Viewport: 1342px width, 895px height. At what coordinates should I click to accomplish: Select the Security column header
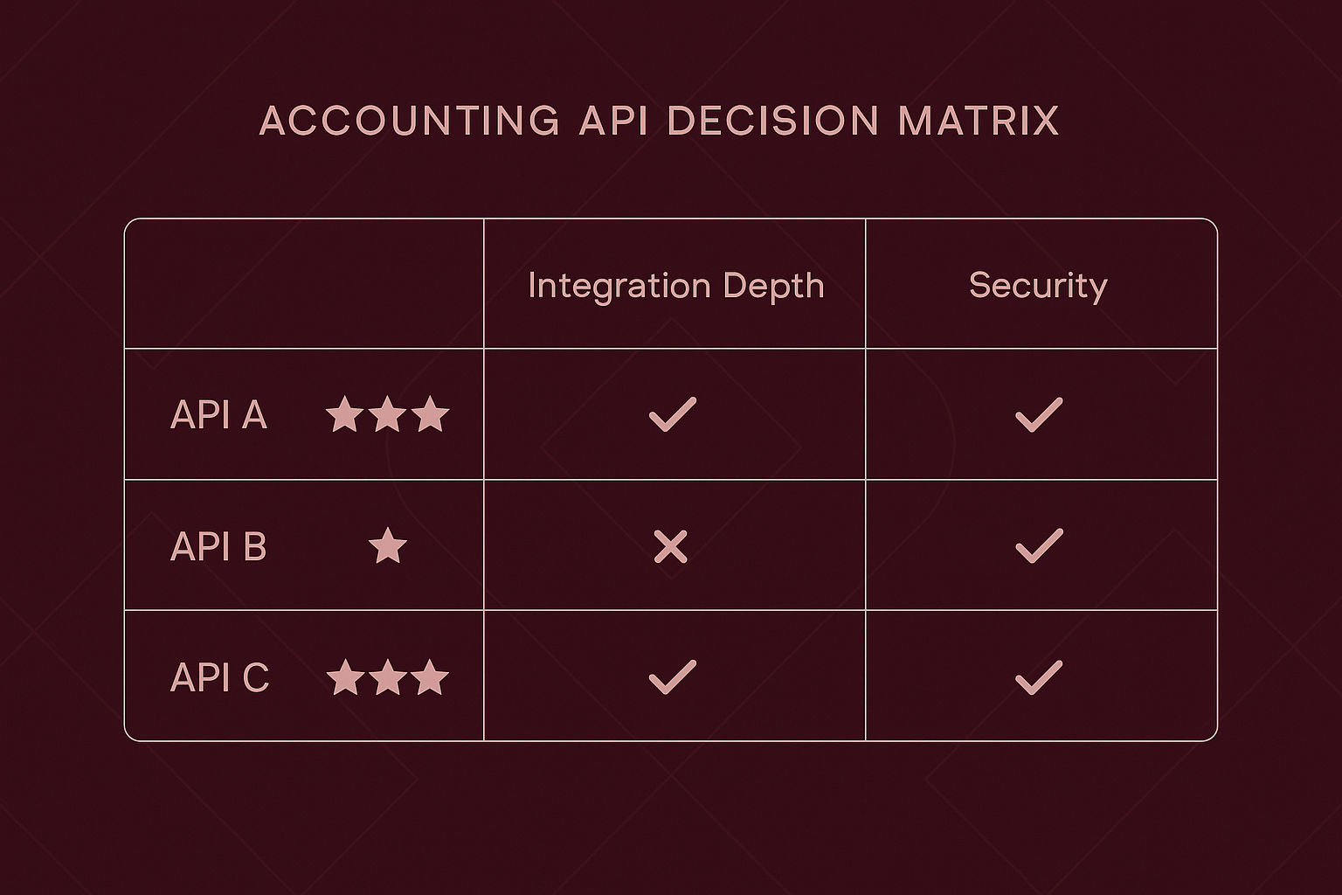point(1038,287)
